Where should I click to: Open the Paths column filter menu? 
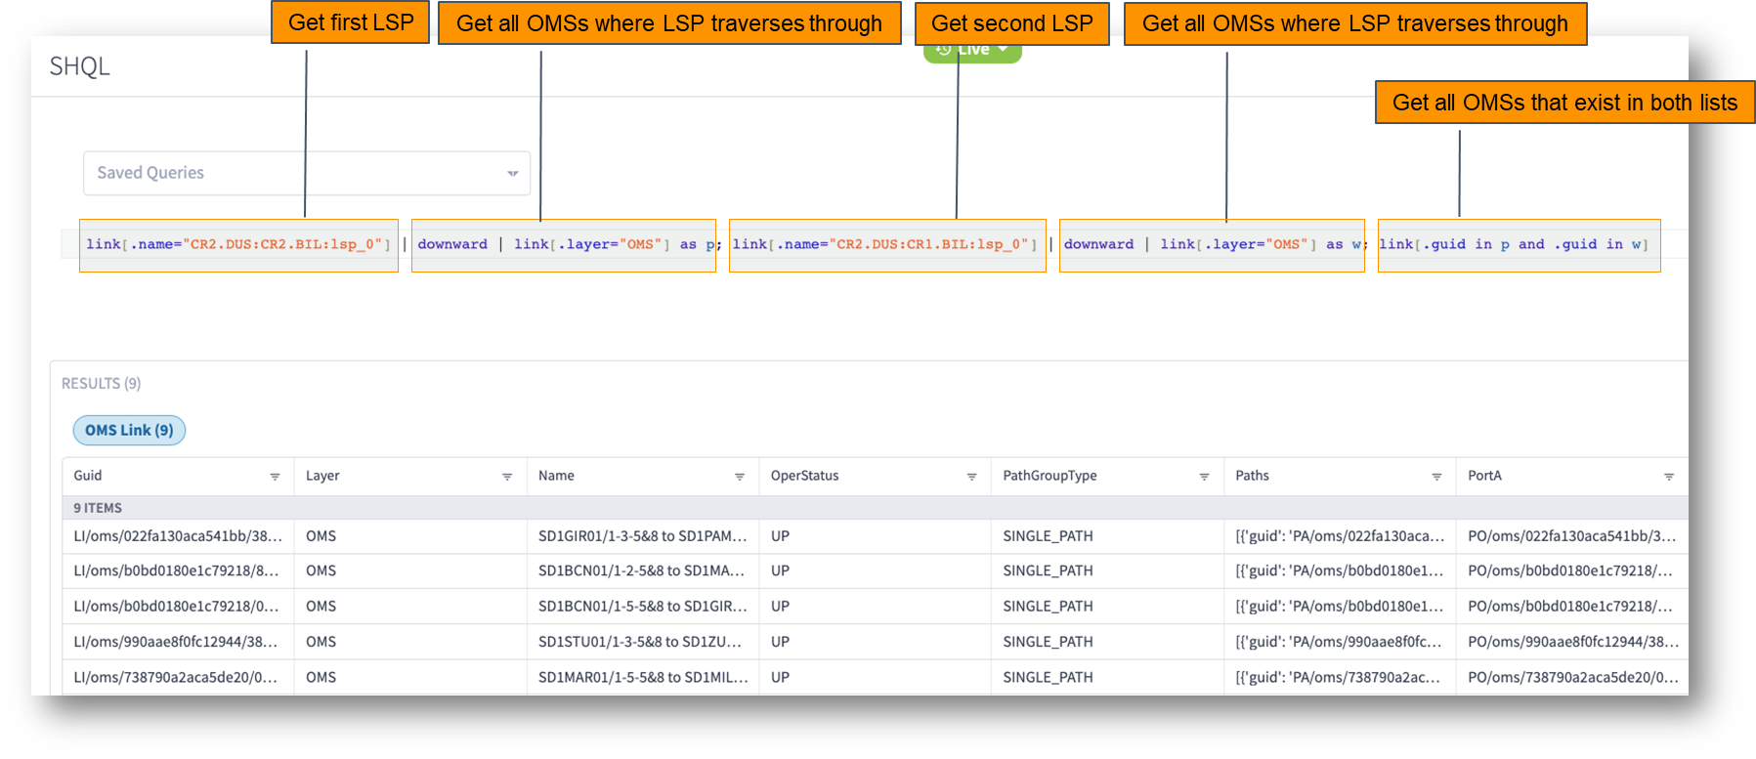click(1436, 477)
